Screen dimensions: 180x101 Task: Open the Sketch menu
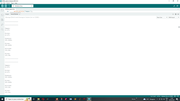click(8, 3)
